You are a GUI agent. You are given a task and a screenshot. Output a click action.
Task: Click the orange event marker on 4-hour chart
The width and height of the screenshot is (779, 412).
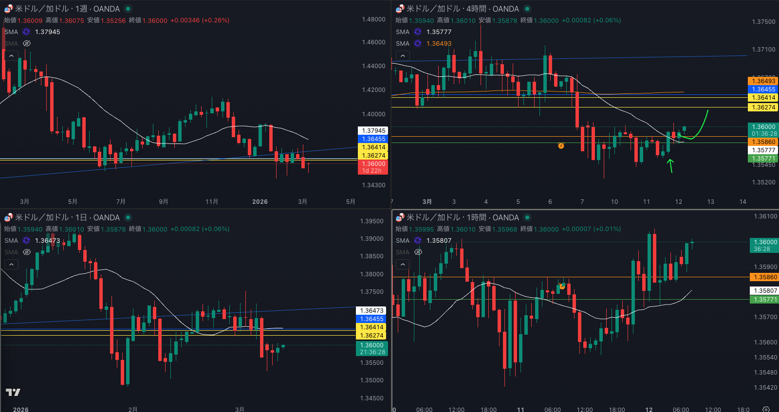point(561,145)
